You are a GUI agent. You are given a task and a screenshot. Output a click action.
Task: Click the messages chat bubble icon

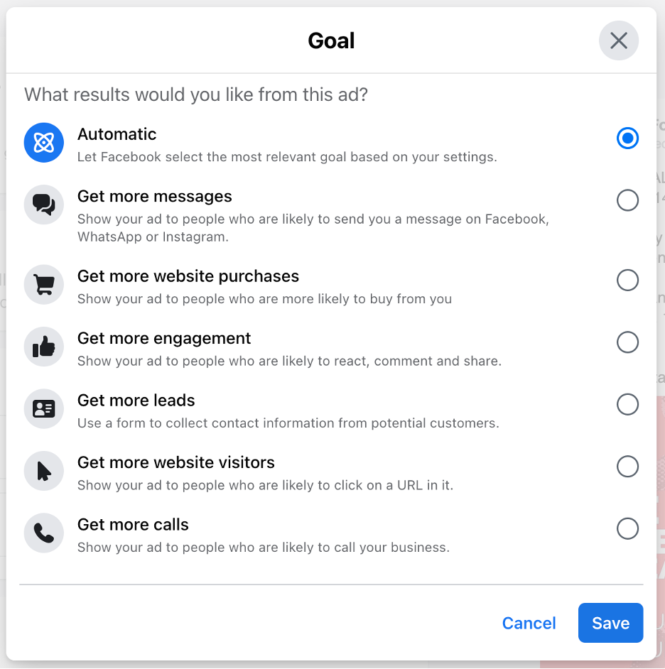pos(44,205)
